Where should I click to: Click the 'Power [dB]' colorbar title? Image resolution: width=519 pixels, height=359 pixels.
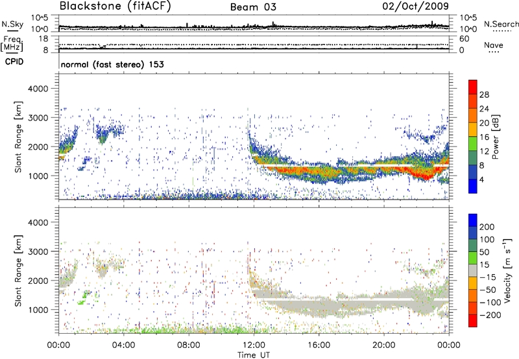point(495,137)
